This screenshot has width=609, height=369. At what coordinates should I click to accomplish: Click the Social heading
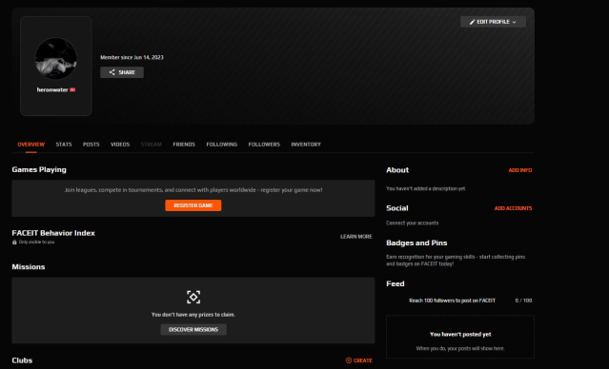coord(396,208)
